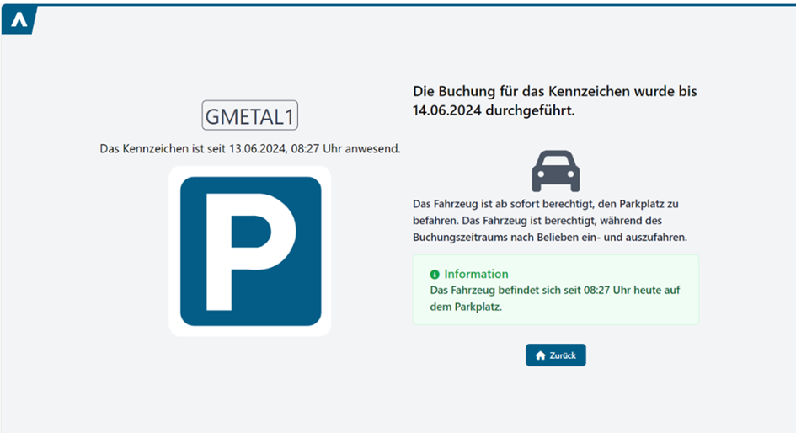Click the Information heading in the green box
This screenshot has height=433, width=796.
pos(476,274)
